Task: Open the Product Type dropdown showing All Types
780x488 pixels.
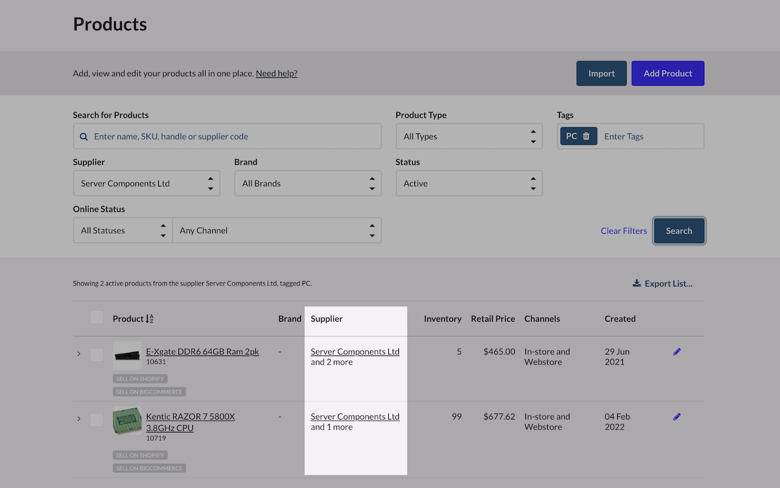Action: [x=469, y=136]
